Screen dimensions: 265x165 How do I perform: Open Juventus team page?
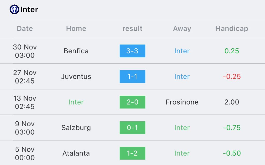click(x=76, y=77)
